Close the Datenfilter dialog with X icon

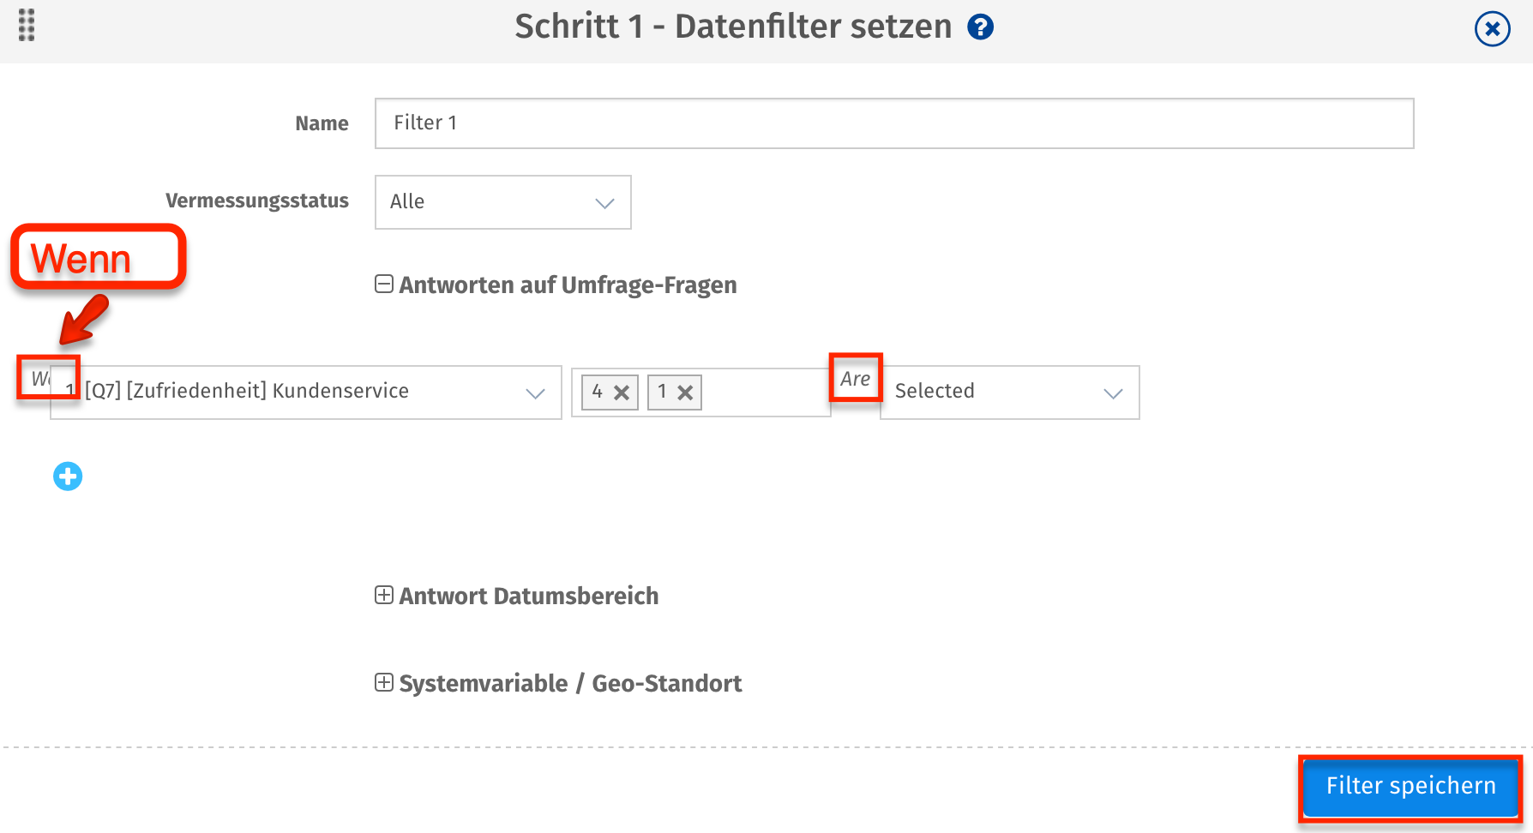click(1492, 29)
